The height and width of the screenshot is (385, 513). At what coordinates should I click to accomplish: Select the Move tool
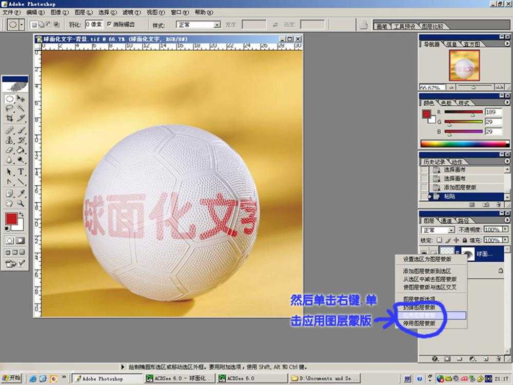point(21,99)
